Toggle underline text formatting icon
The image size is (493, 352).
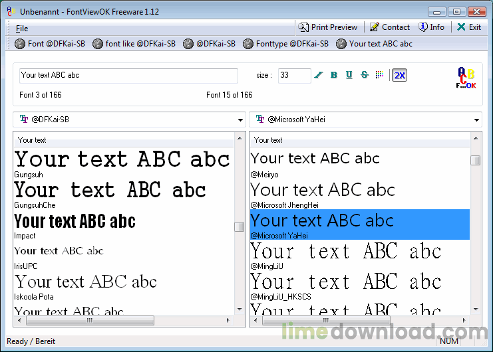[x=349, y=75]
